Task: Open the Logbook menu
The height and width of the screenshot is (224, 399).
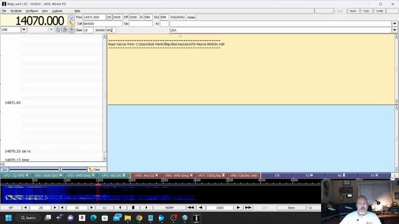Action: (57, 11)
